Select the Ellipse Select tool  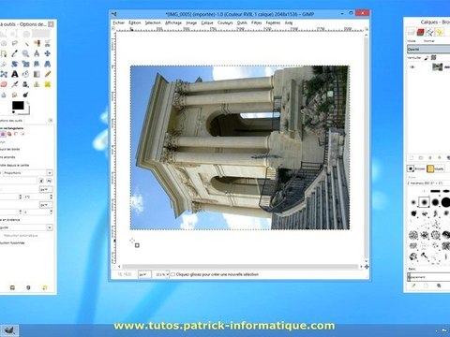(4, 43)
